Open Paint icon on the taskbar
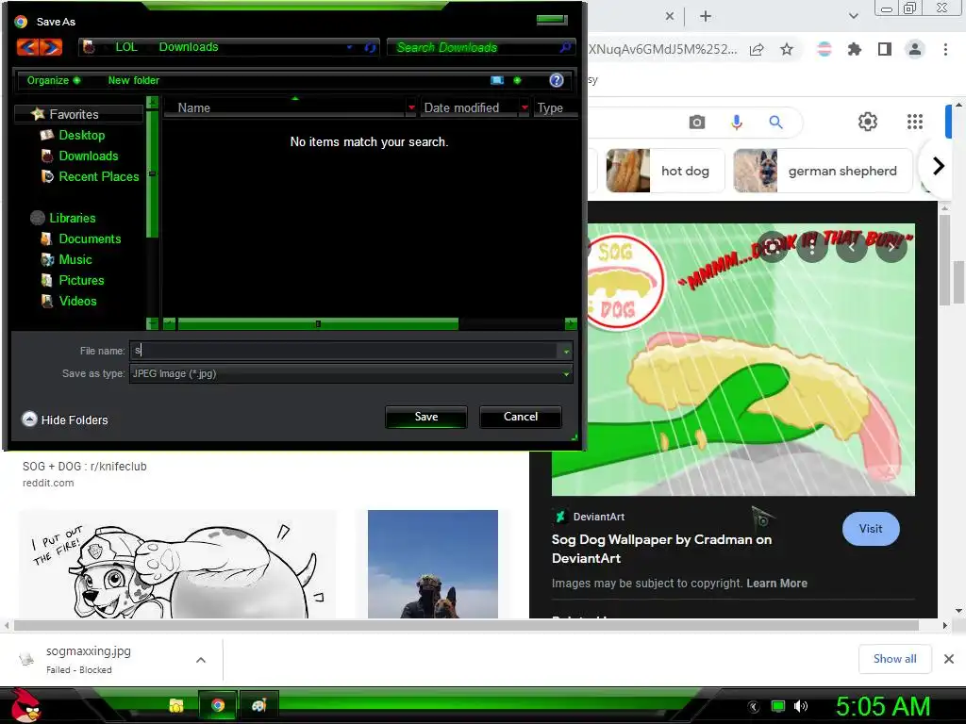The width and height of the screenshot is (966, 724). [x=258, y=705]
